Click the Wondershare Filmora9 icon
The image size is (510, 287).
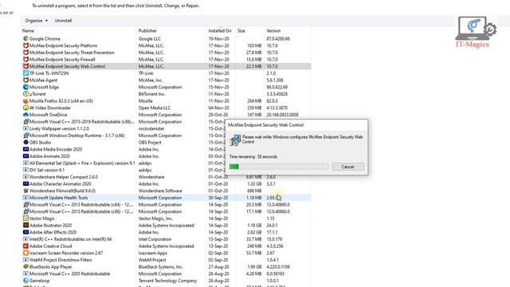[x=25, y=191]
